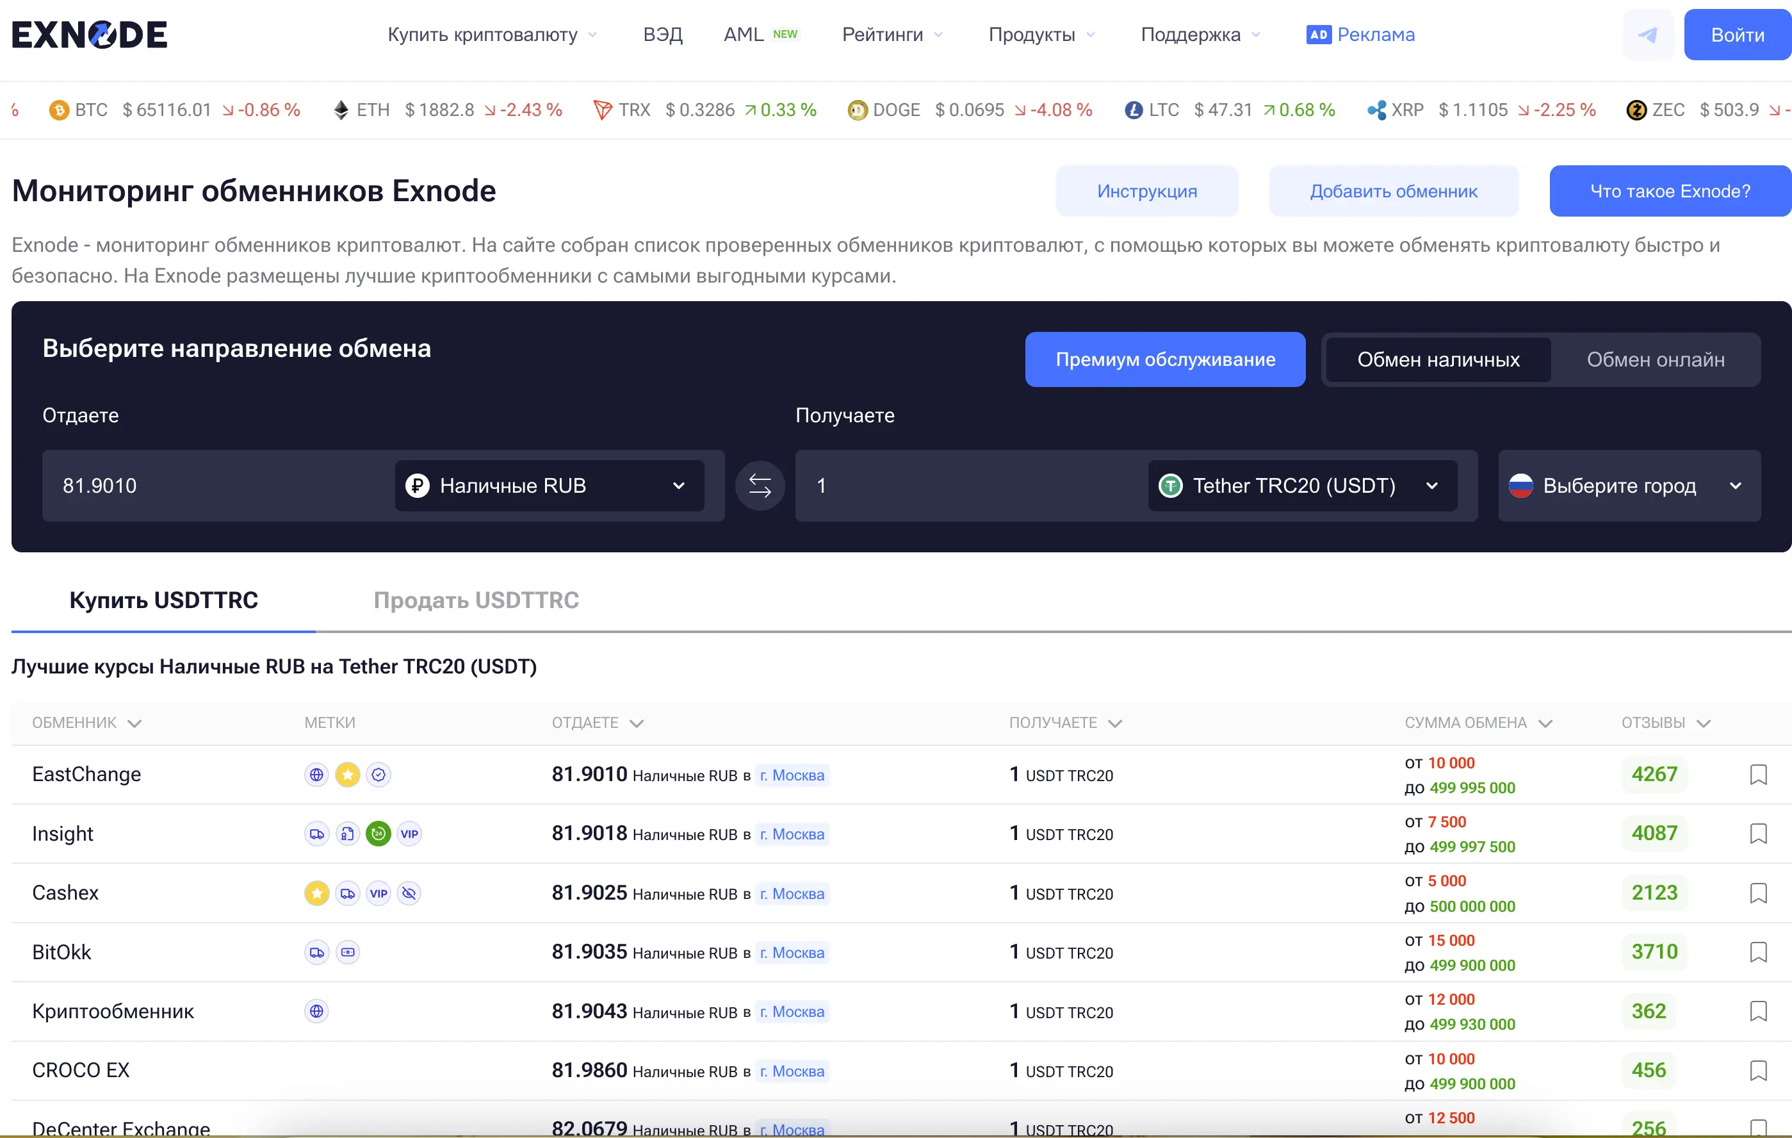The height and width of the screenshot is (1138, 1792).
Task: Bookmark the CROCO EX exchanger
Action: [x=1758, y=1070]
